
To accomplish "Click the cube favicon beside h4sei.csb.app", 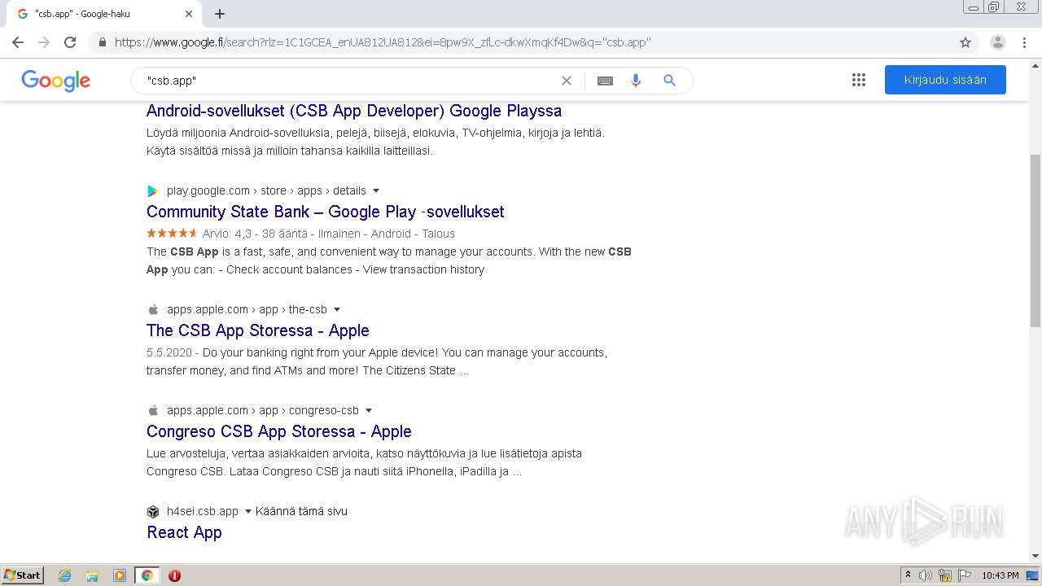I will (x=152, y=511).
